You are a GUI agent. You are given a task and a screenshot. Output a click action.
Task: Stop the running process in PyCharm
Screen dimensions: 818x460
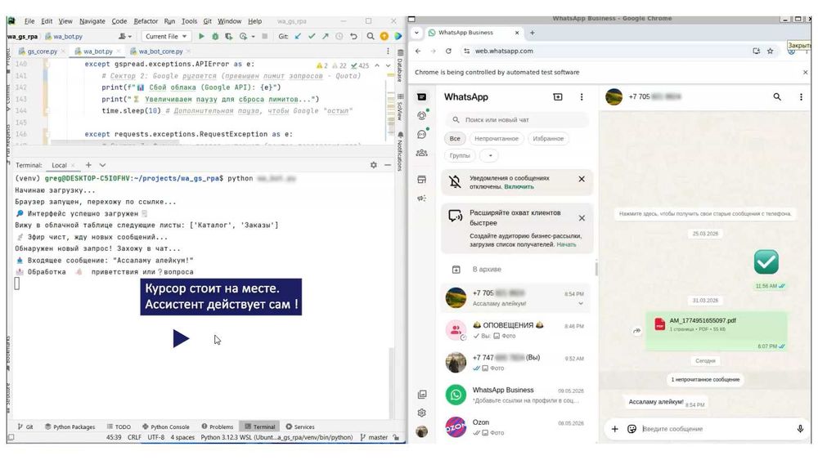point(264,37)
